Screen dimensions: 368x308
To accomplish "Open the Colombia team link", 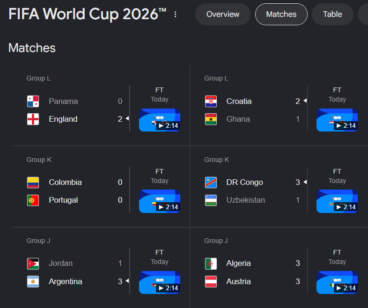I will (65, 182).
